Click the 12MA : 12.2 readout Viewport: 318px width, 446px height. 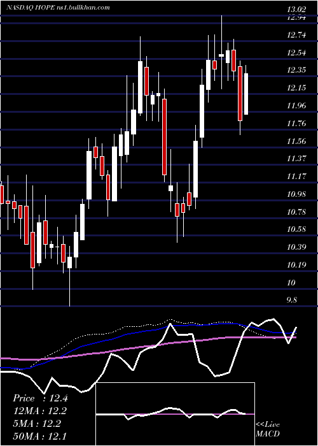(40, 411)
